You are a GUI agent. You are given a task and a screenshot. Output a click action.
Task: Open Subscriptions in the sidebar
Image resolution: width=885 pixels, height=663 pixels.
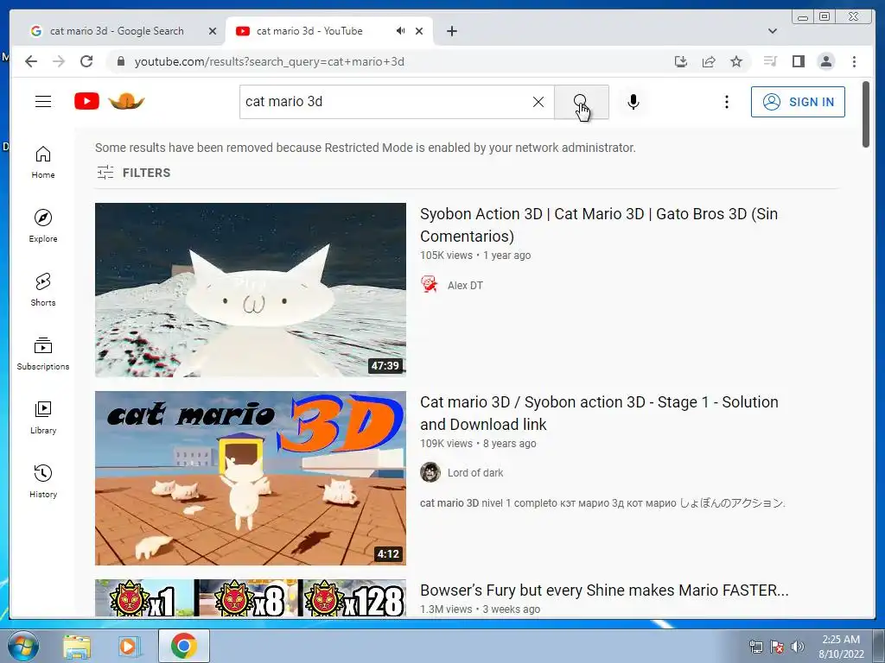(x=43, y=353)
